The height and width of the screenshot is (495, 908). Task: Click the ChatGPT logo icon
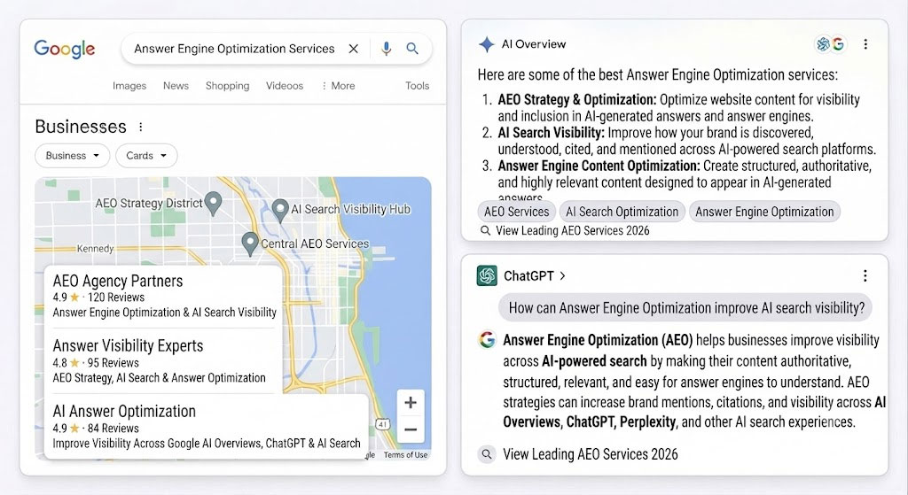[487, 275]
